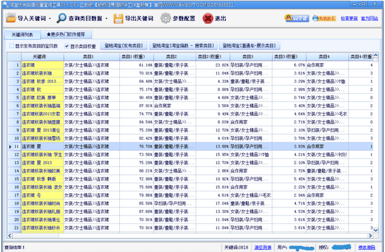
Task: Open the 检查更新 link
Action: click(349, 19)
